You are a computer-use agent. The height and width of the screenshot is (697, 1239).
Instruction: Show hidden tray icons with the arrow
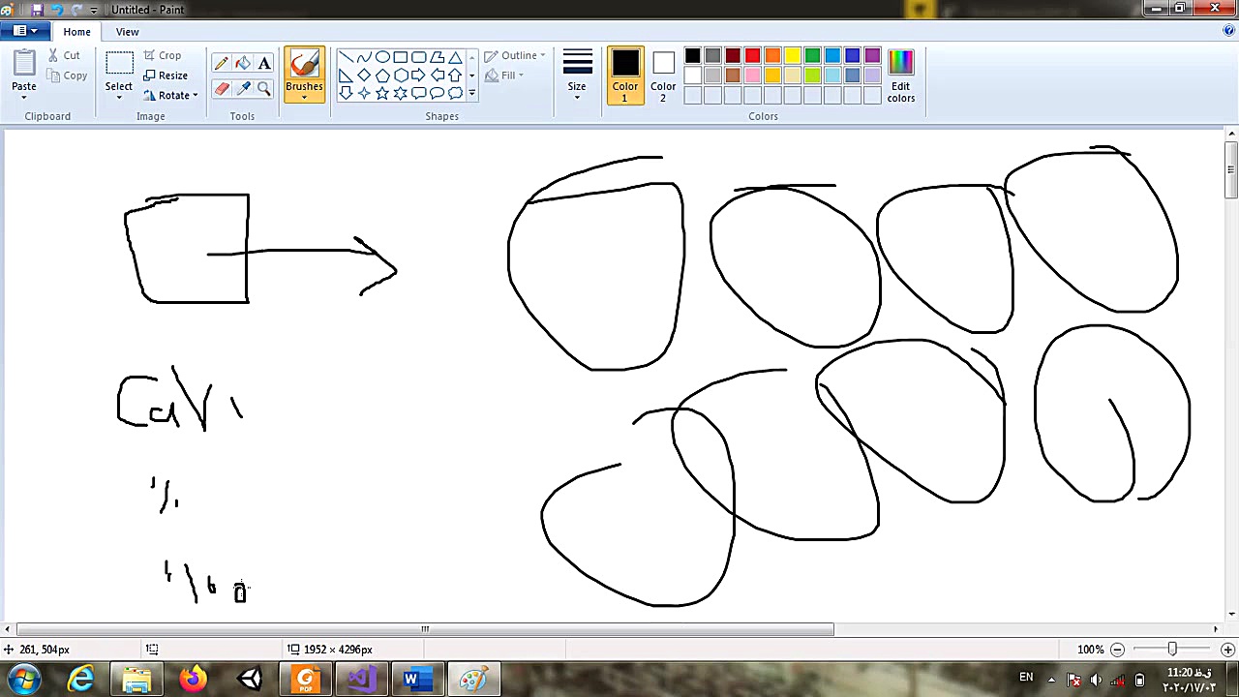(x=1052, y=680)
